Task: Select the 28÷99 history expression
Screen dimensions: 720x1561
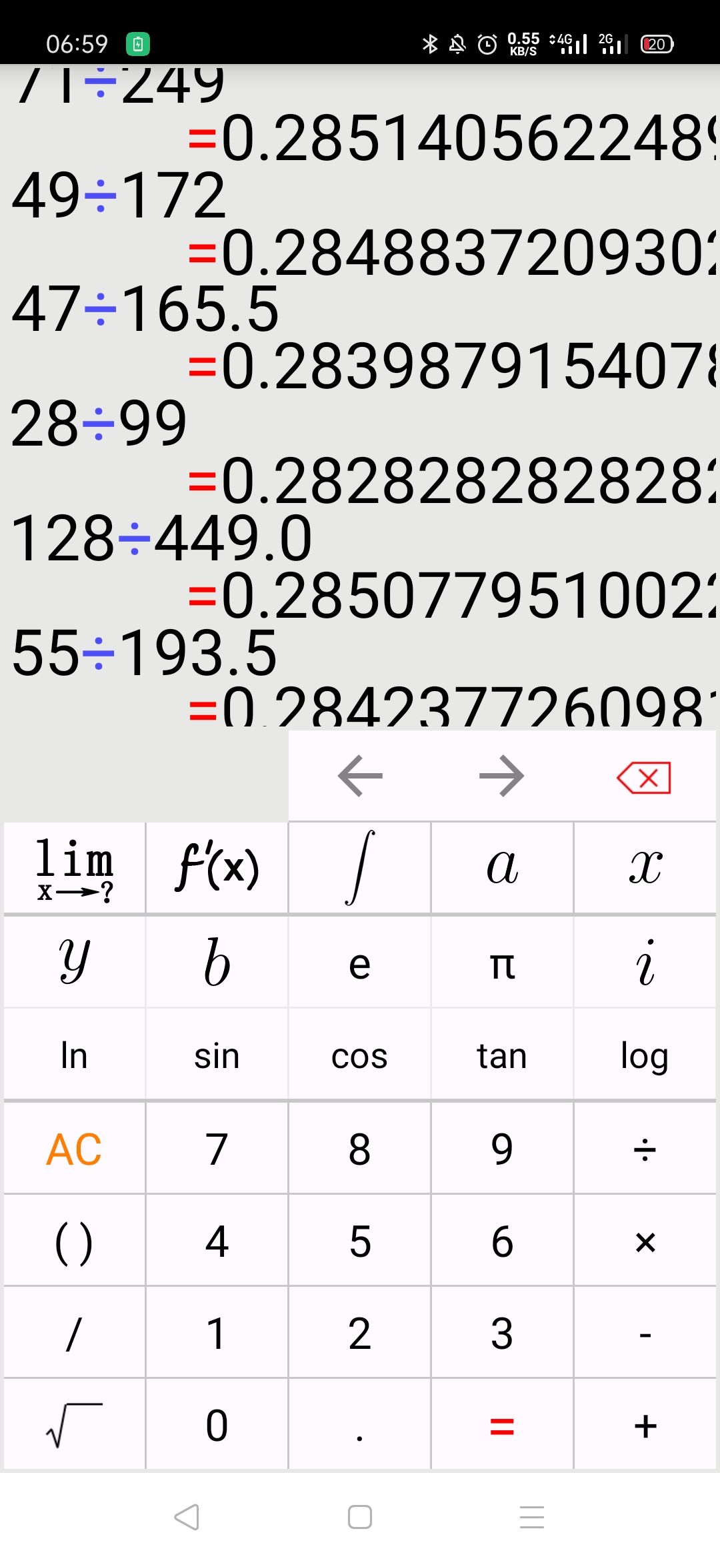Action: click(x=99, y=423)
